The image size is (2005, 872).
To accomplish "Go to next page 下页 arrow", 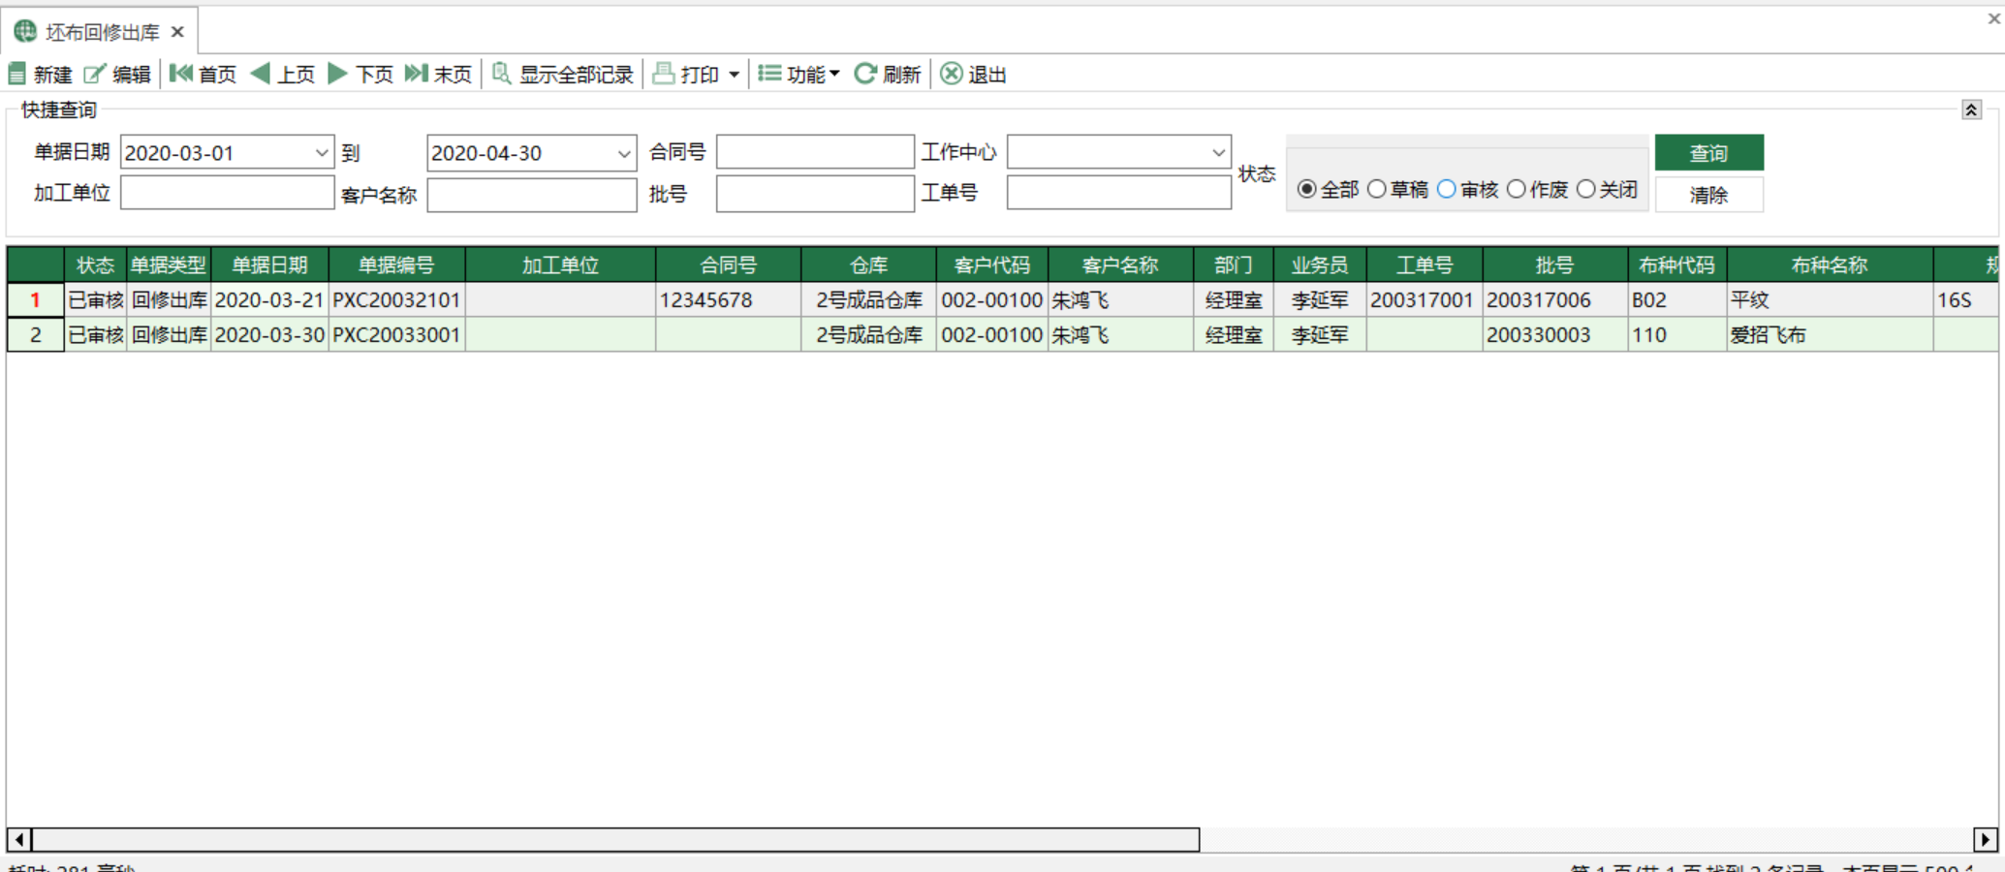I will click(x=337, y=74).
